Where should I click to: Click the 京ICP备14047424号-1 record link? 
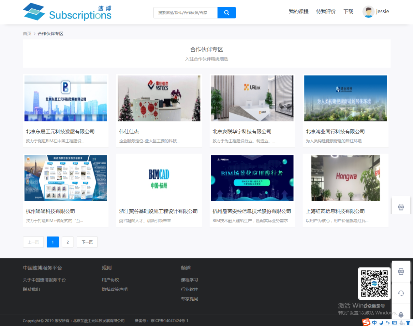coord(170,321)
